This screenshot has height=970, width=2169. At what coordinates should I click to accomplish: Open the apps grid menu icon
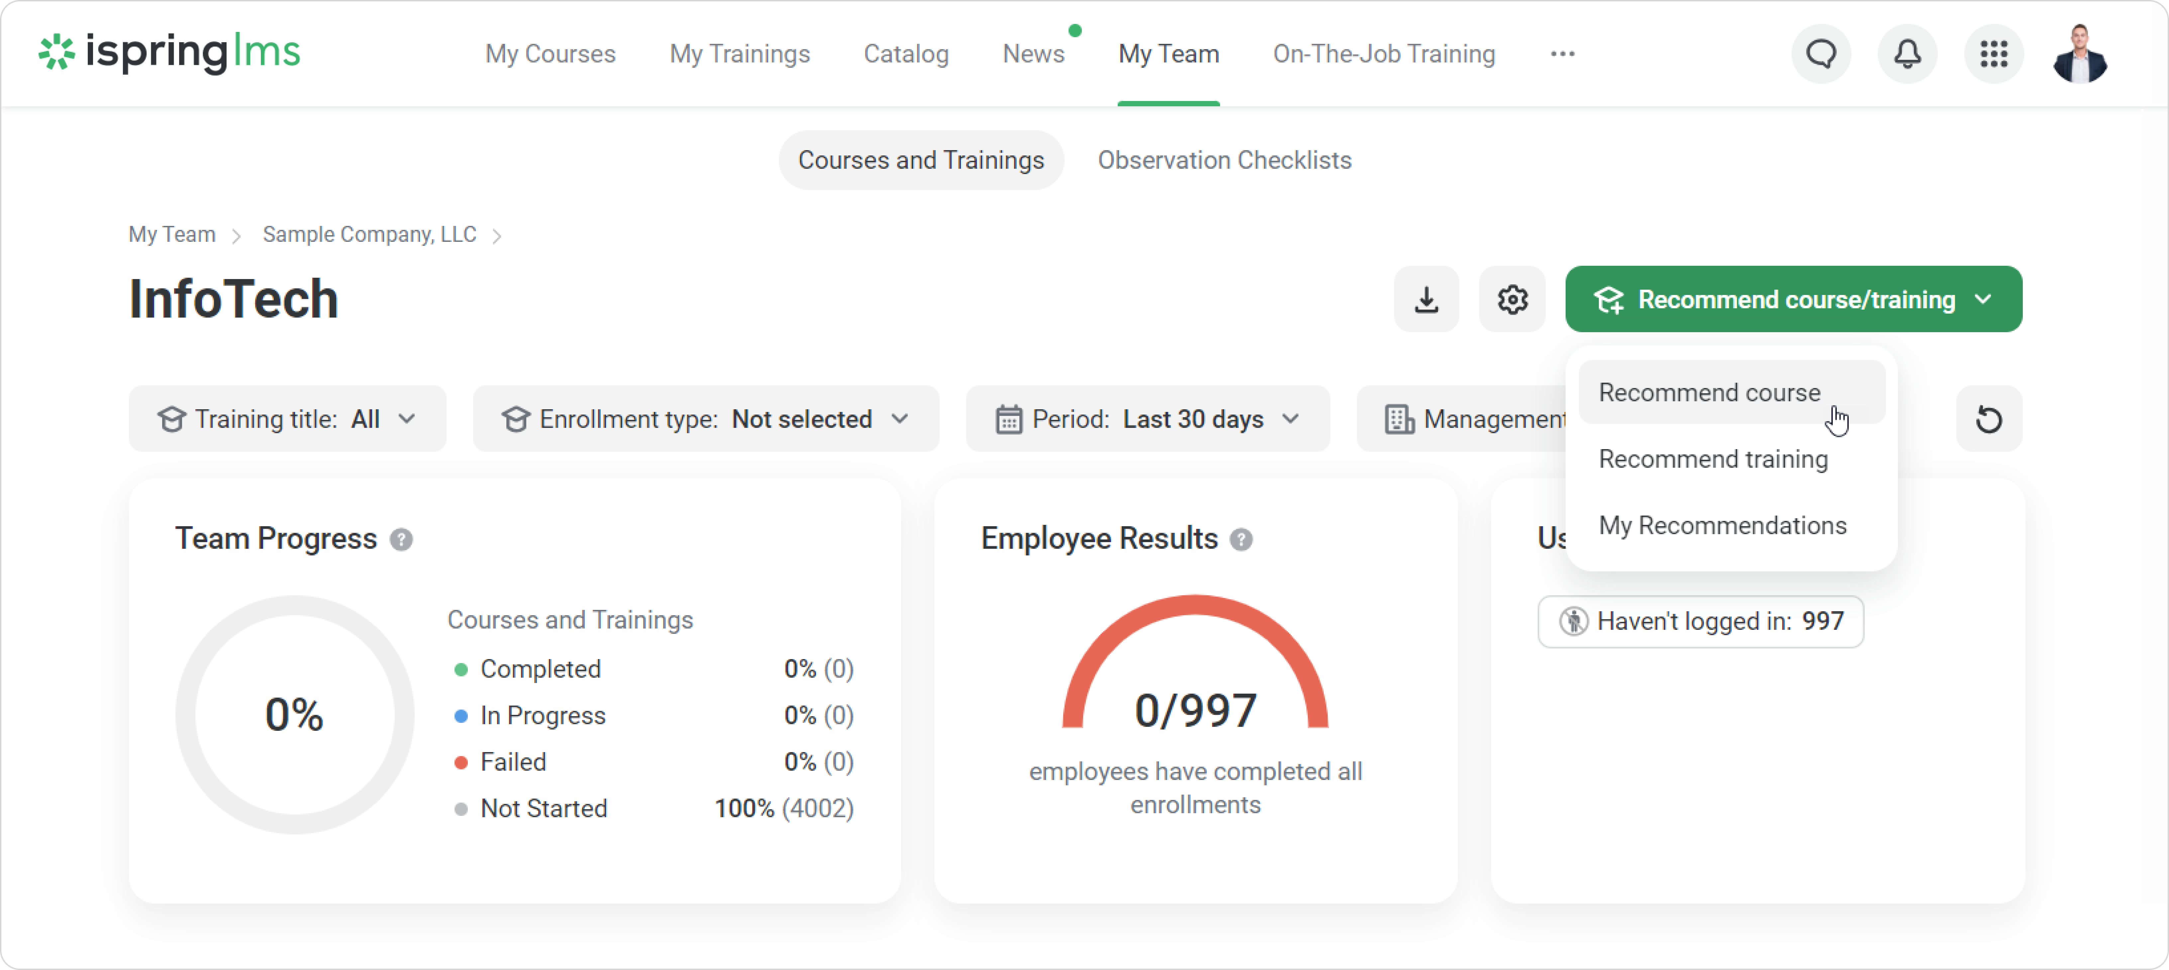1993,54
